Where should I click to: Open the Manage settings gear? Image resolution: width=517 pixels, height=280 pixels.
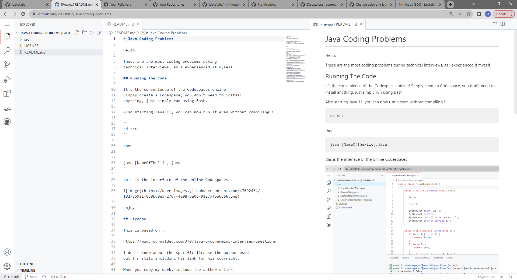click(7, 266)
